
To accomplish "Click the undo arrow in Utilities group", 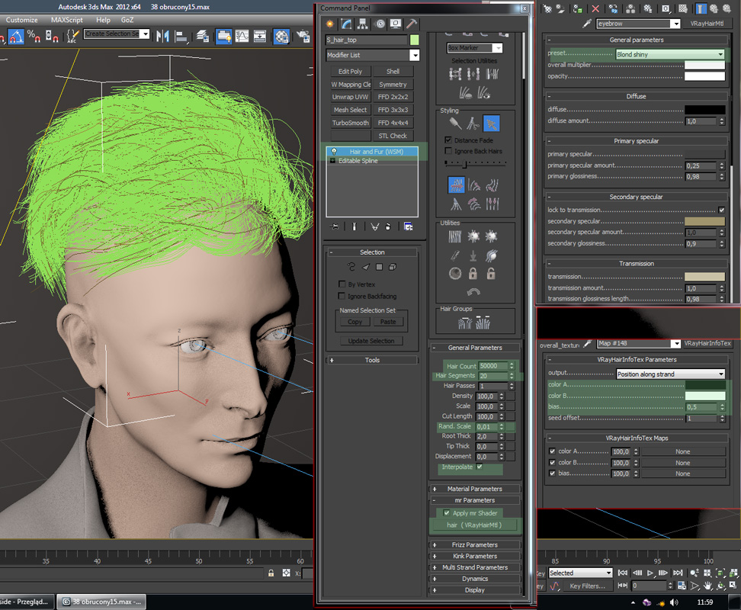I will tap(473, 291).
